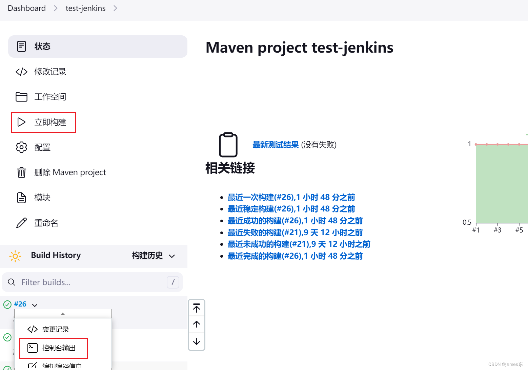528x370 pixels.
Task: Open 最近未成功的构建(#21) link
Action: (299, 244)
